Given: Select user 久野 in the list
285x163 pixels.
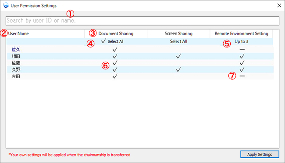Looking at the screenshot, I should [x=16, y=69].
